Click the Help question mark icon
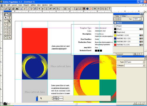The height and width of the screenshot is (106, 147). pyautogui.click(x=109, y=9)
